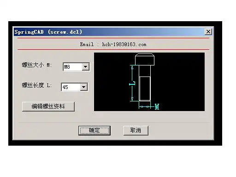Click the screw head in the preview drawing
The image size is (236, 177).
pyautogui.click(x=145, y=59)
